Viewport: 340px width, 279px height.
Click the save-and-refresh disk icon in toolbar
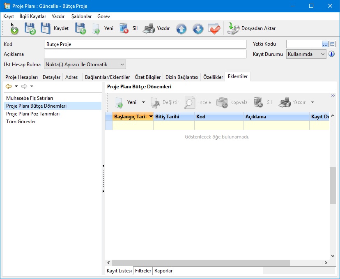30,29
